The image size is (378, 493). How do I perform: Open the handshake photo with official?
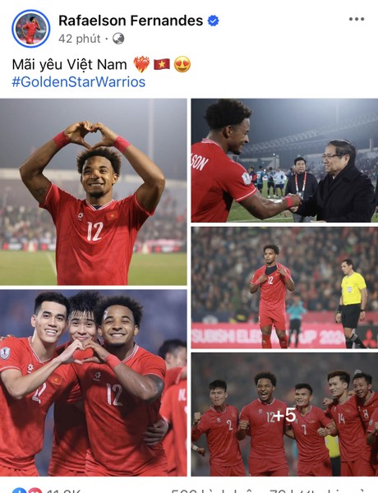pyautogui.click(x=284, y=160)
